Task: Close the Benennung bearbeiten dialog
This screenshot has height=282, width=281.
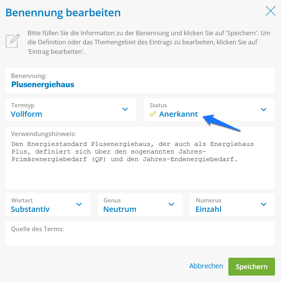Action: click(270, 11)
